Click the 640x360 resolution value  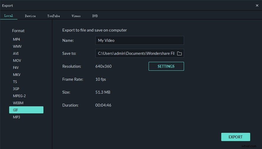click(x=103, y=66)
